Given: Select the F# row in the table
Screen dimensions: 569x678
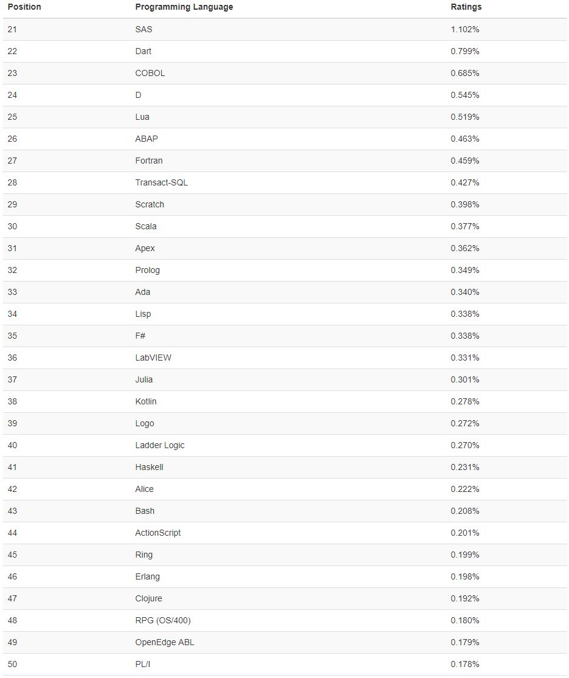Looking at the screenshot, I should tap(285, 336).
